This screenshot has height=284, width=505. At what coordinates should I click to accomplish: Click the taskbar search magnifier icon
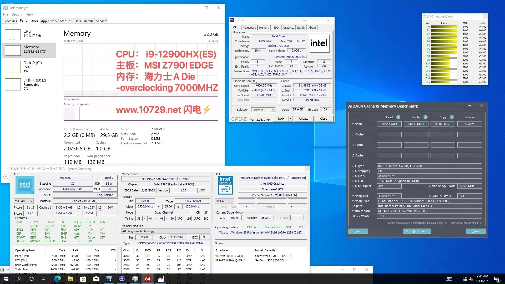click(19, 279)
